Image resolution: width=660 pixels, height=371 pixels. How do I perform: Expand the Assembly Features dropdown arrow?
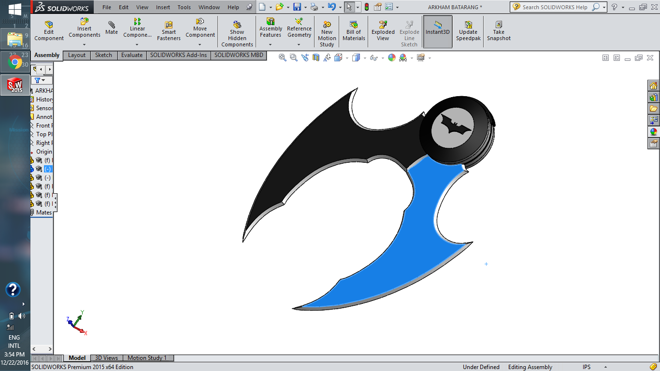271,45
